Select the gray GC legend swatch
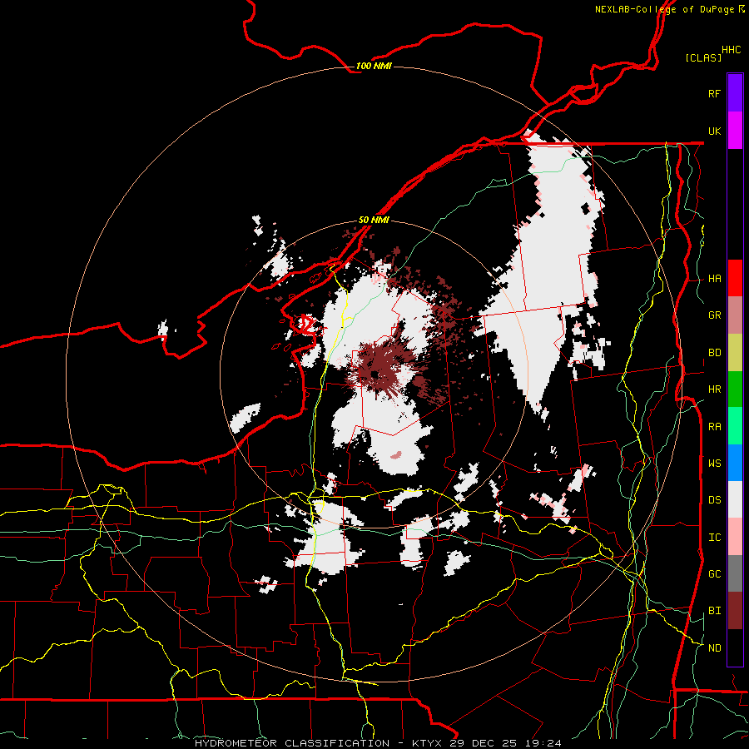This screenshot has height=749, width=749. point(735,573)
